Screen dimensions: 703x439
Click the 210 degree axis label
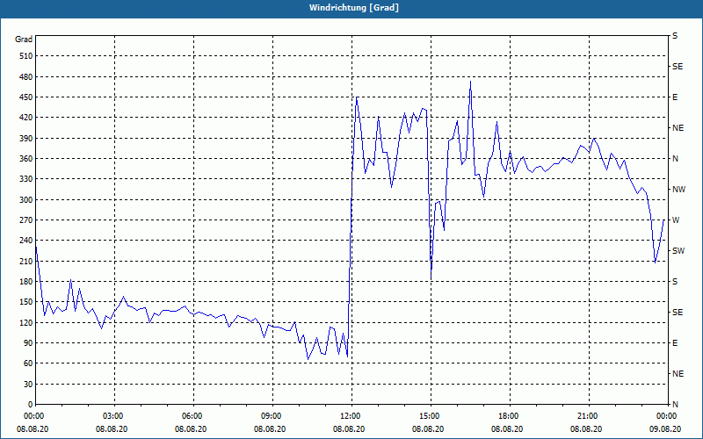(26, 261)
